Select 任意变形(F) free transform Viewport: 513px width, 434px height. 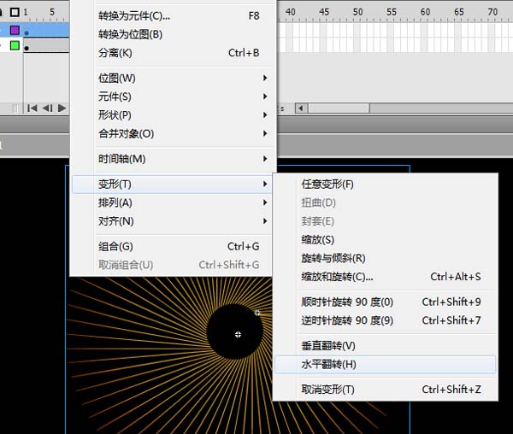click(x=385, y=185)
